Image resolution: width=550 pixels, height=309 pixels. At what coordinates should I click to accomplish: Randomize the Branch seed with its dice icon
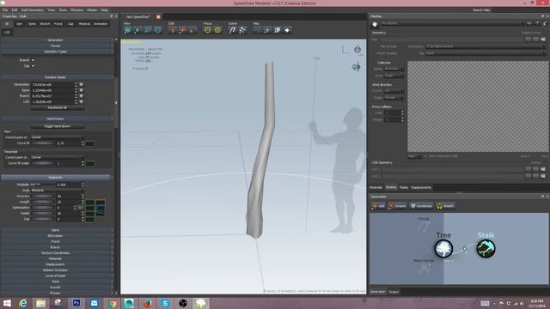click(81, 95)
